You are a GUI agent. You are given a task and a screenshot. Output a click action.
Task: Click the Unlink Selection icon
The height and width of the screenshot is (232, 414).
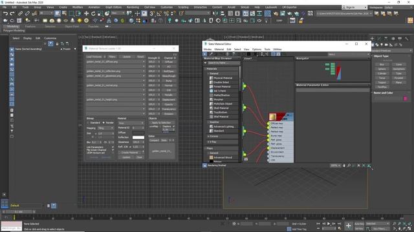tap(27, 14)
